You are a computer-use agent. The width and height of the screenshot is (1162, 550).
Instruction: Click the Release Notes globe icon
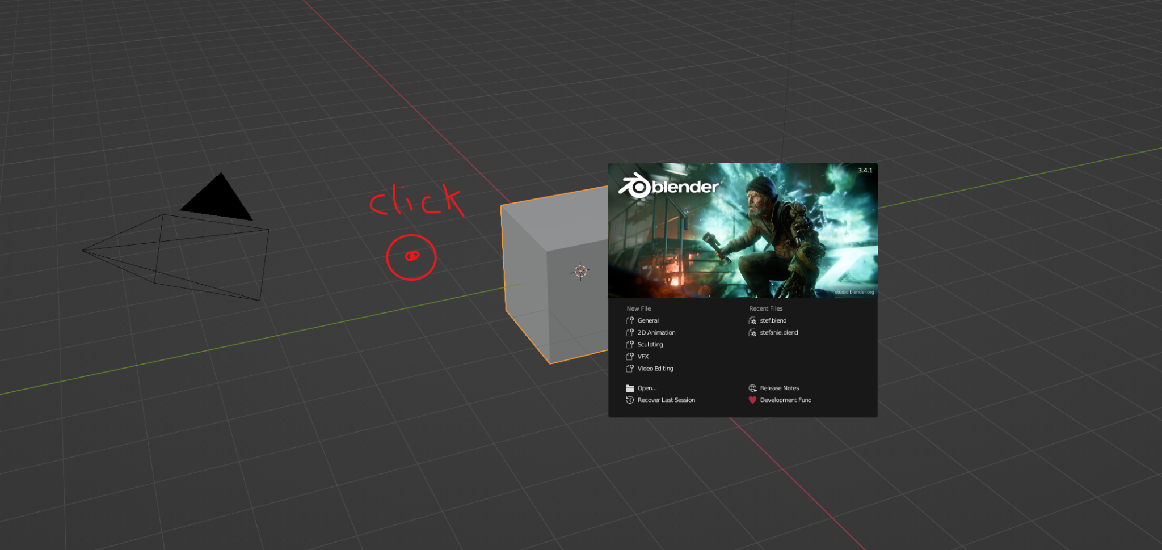(752, 388)
